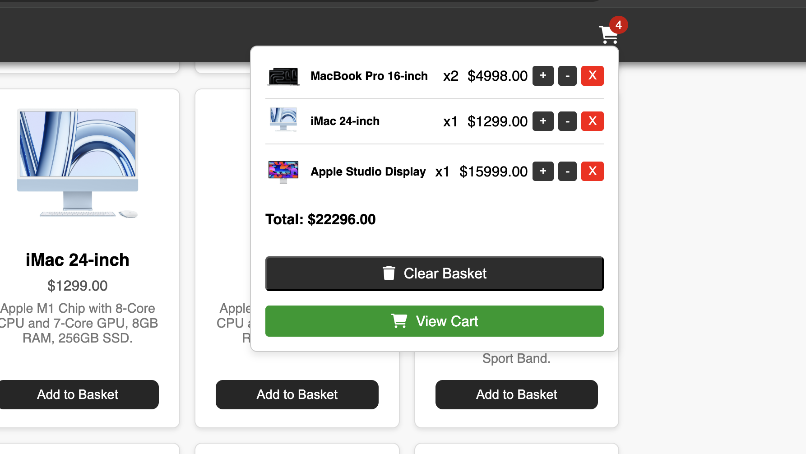Decrease iMac 24-inch quantity in basket
Viewport: 806px width, 454px height.
click(567, 121)
